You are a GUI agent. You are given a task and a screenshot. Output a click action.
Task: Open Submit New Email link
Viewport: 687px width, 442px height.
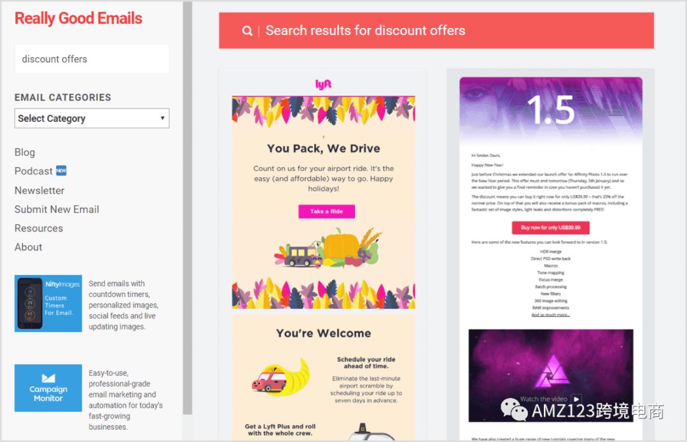57,209
